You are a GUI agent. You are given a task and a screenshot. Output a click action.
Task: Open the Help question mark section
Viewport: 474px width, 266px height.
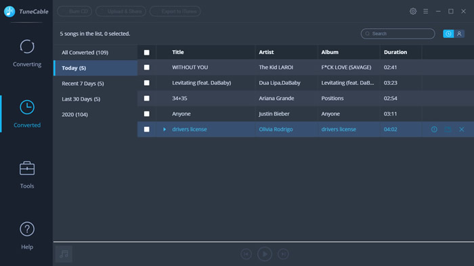[27, 236]
